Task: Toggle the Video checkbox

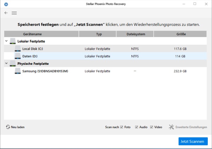Action: tap(152, 127)
